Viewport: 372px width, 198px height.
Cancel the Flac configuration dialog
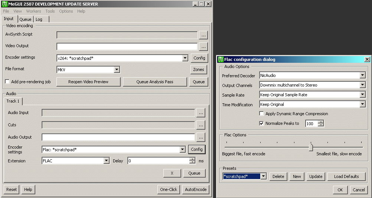pos(359,190)
